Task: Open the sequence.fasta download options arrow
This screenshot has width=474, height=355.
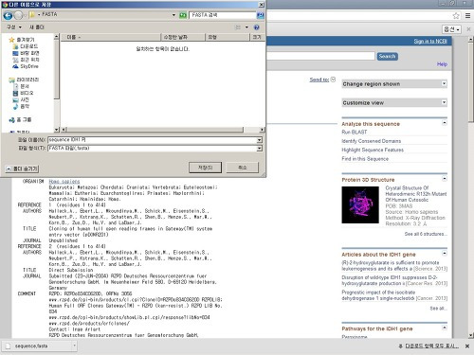Action: 74,346
